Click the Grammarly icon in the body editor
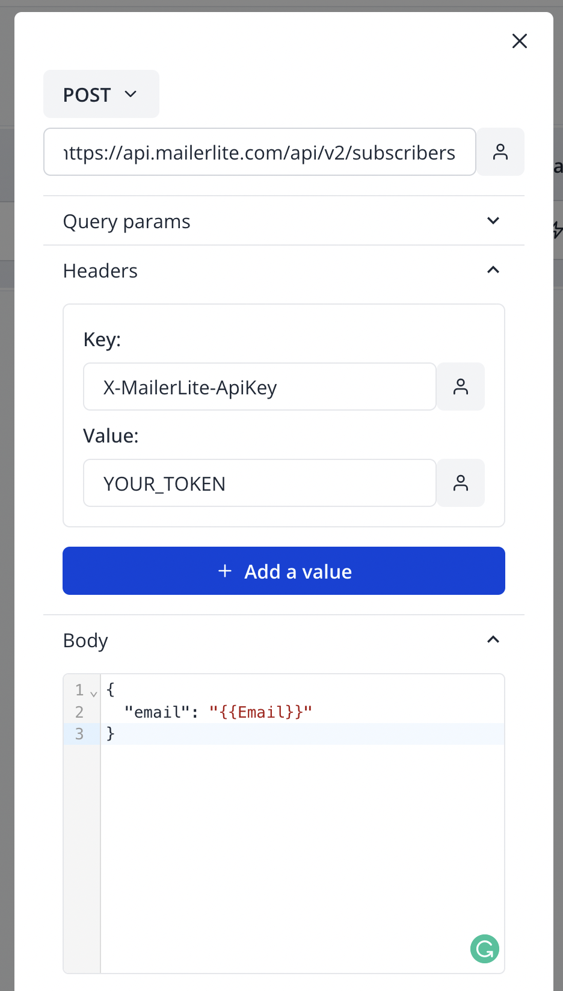The image size is (563, 991). pos(484,949)
